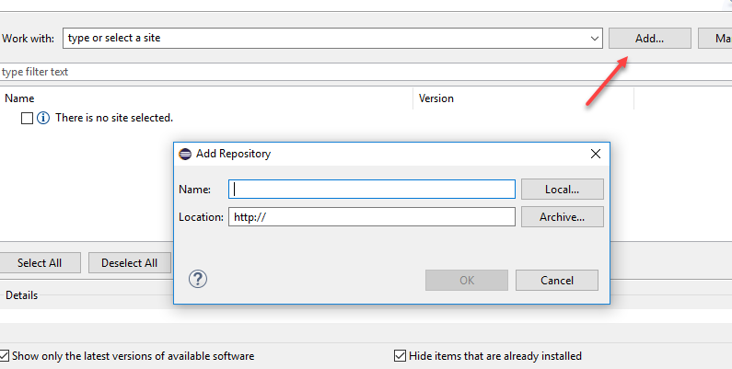This screenshot has height=369, width=732.
Task: Click the Version column header
Action: coord(436,98)
